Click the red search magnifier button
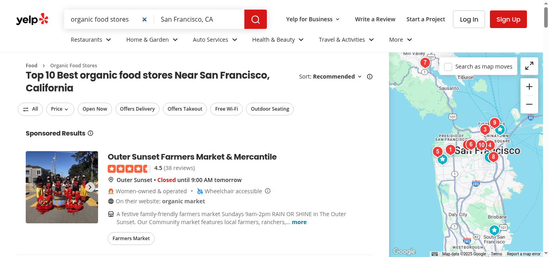The width and height of the screenshot is (549, 257). click(256, 19)
